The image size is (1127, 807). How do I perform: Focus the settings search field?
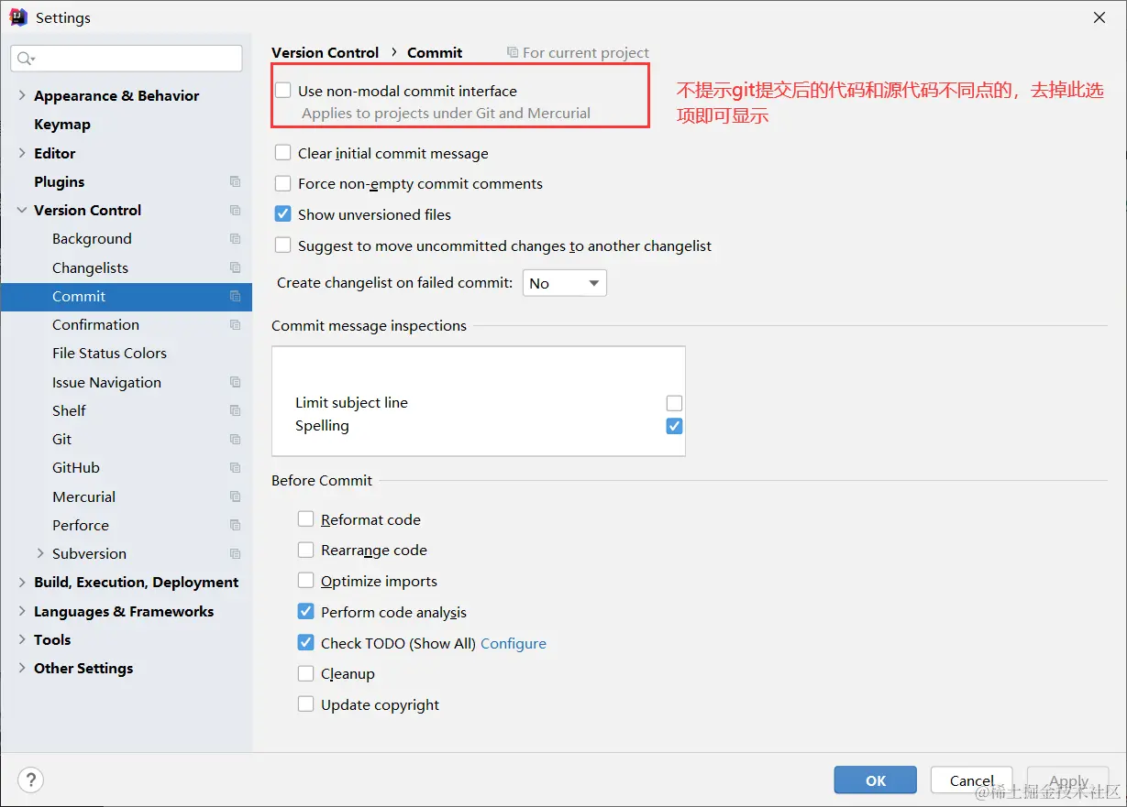pos(127,59)
